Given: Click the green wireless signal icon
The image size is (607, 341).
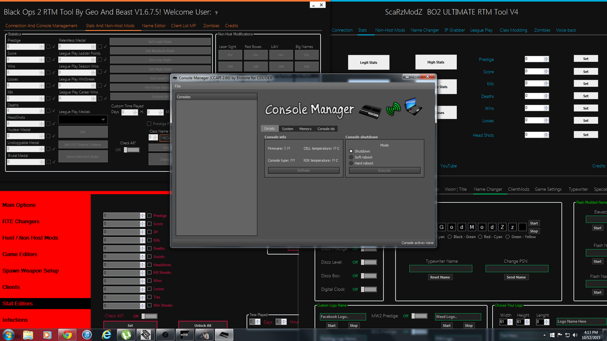Looking at the screenshot, I should 394,109.
